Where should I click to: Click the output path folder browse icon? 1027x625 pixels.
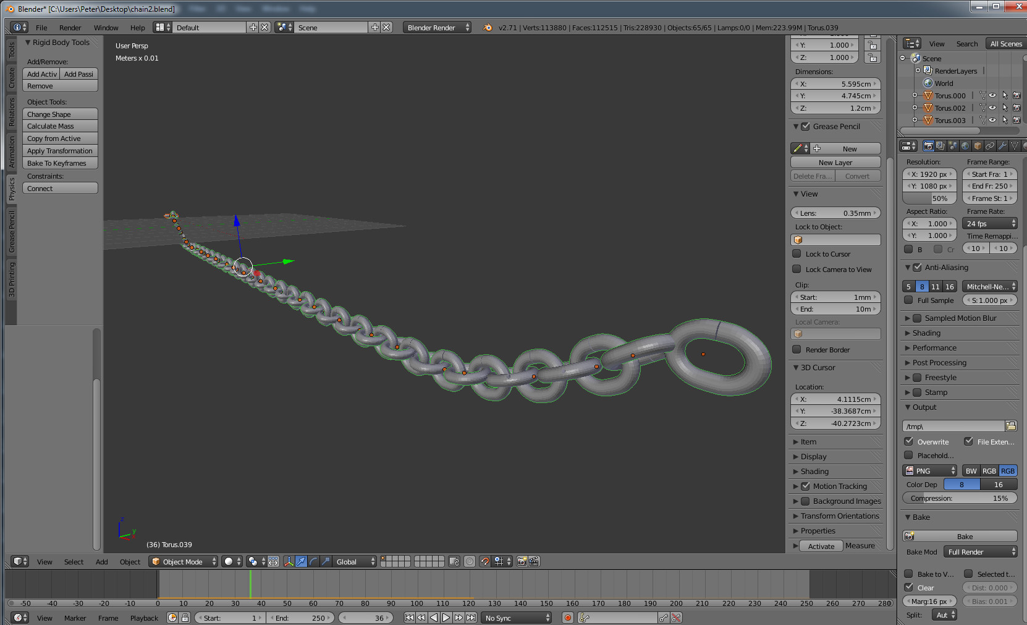coord(1011,426)
